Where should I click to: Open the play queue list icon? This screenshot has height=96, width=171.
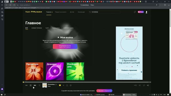pyautogui.click(x=39, y=85)
